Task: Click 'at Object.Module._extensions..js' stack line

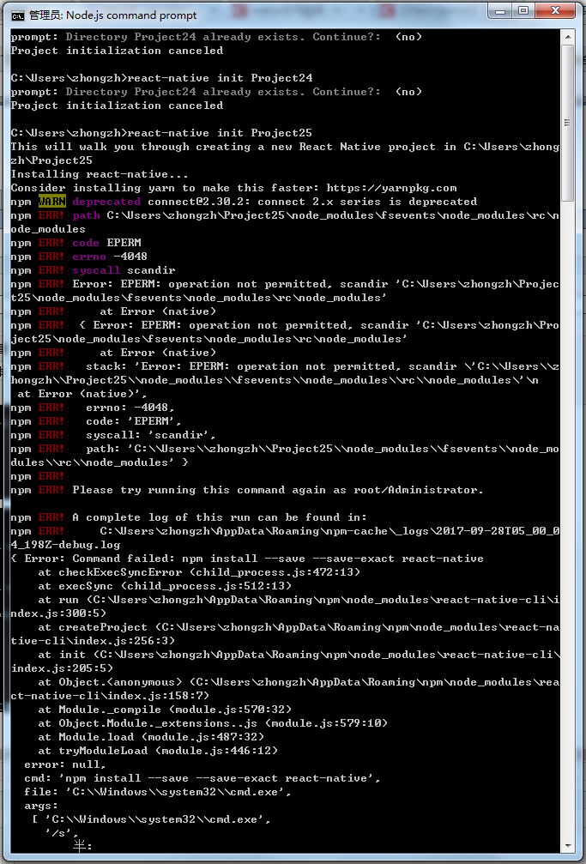Action: tap(213, 723)
